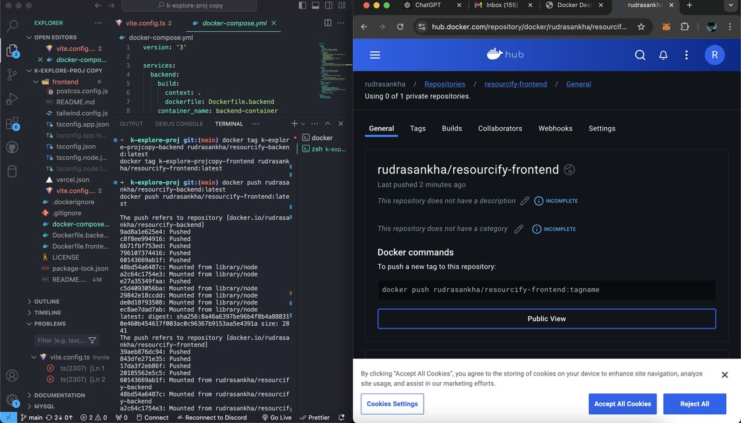Bookmark the page with star icon
The width and height of the screenshot is (741, 423).
(642, 27)
